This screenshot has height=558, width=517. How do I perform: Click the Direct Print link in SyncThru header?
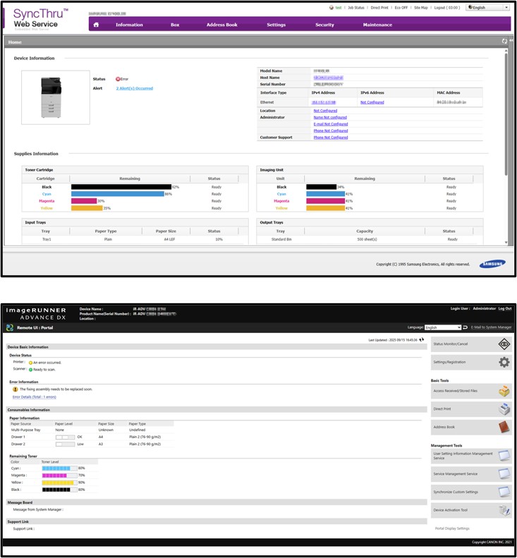[379, 8]
